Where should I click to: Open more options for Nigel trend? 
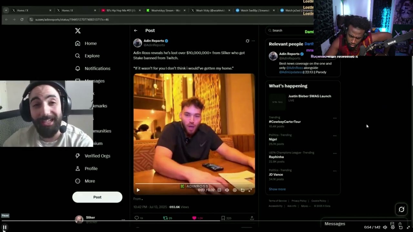pos(335,136)
